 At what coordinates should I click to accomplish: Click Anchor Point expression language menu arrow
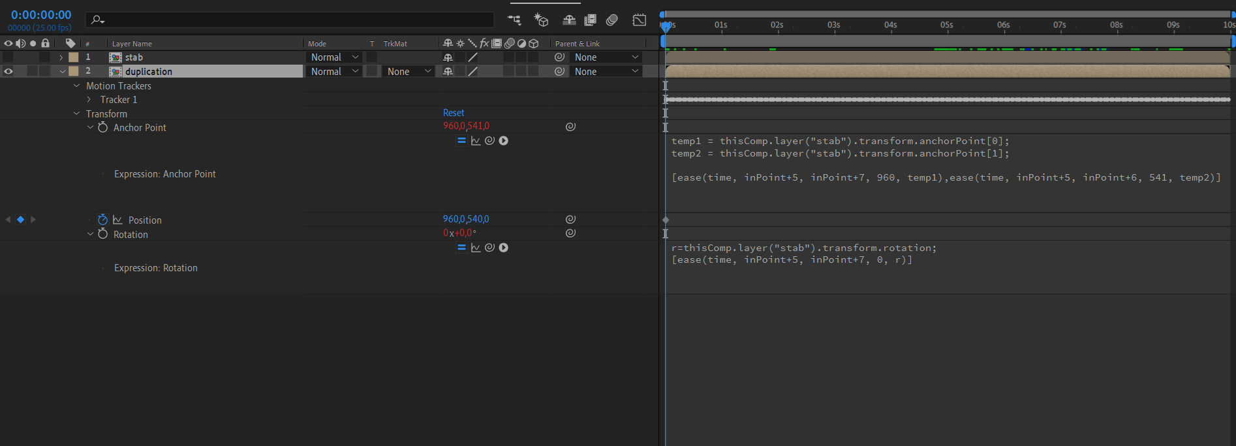point(503,141)
